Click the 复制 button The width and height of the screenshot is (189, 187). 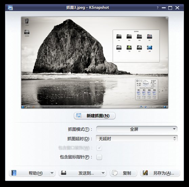[x=123, y=173]
